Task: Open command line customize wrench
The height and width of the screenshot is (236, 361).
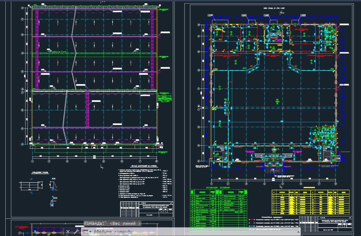Action: click(76, 232)
